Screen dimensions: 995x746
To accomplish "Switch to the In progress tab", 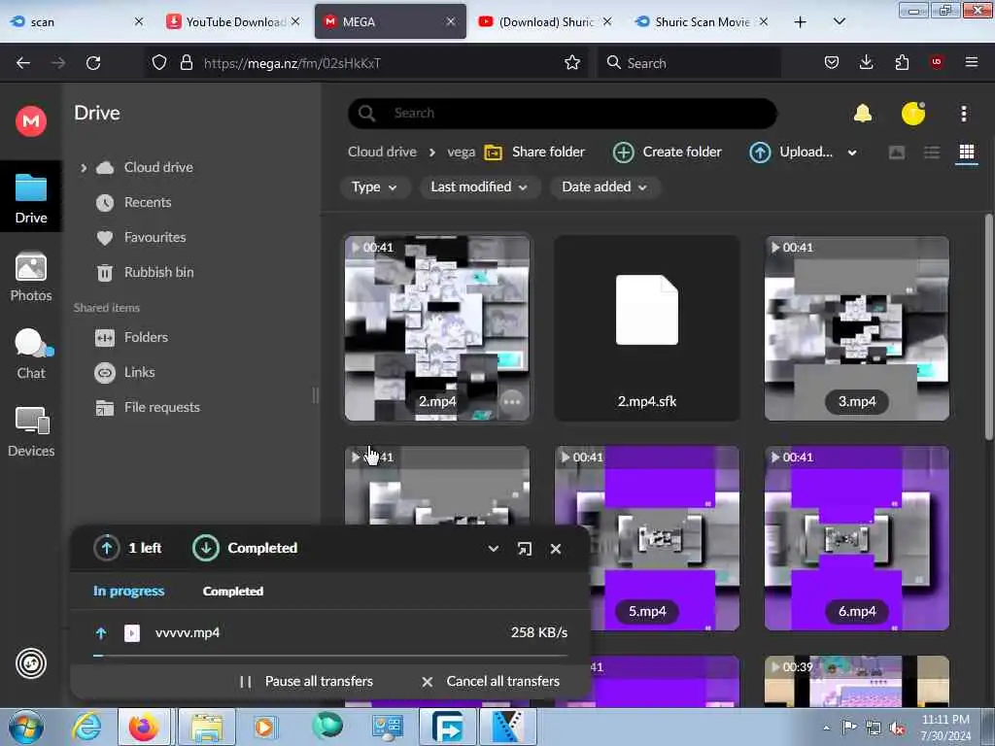I will coord(129,591).
